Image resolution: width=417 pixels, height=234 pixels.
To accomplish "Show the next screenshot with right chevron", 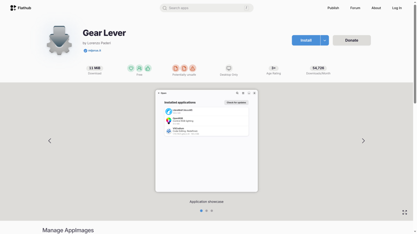I will pos(363,141).
